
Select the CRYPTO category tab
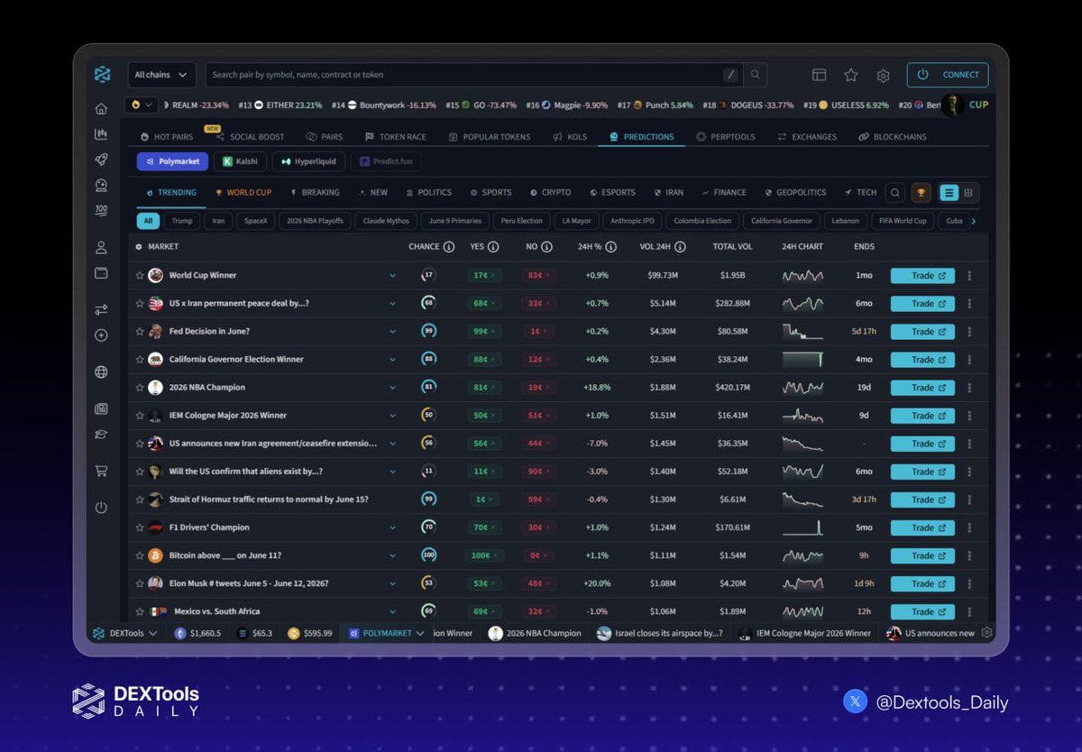pos(550,192)
